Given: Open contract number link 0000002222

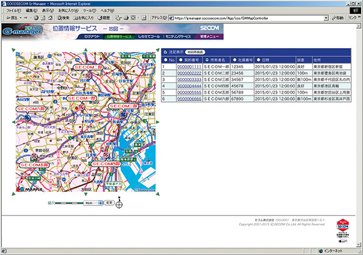Looking at the screenshot, I should 189,73.
